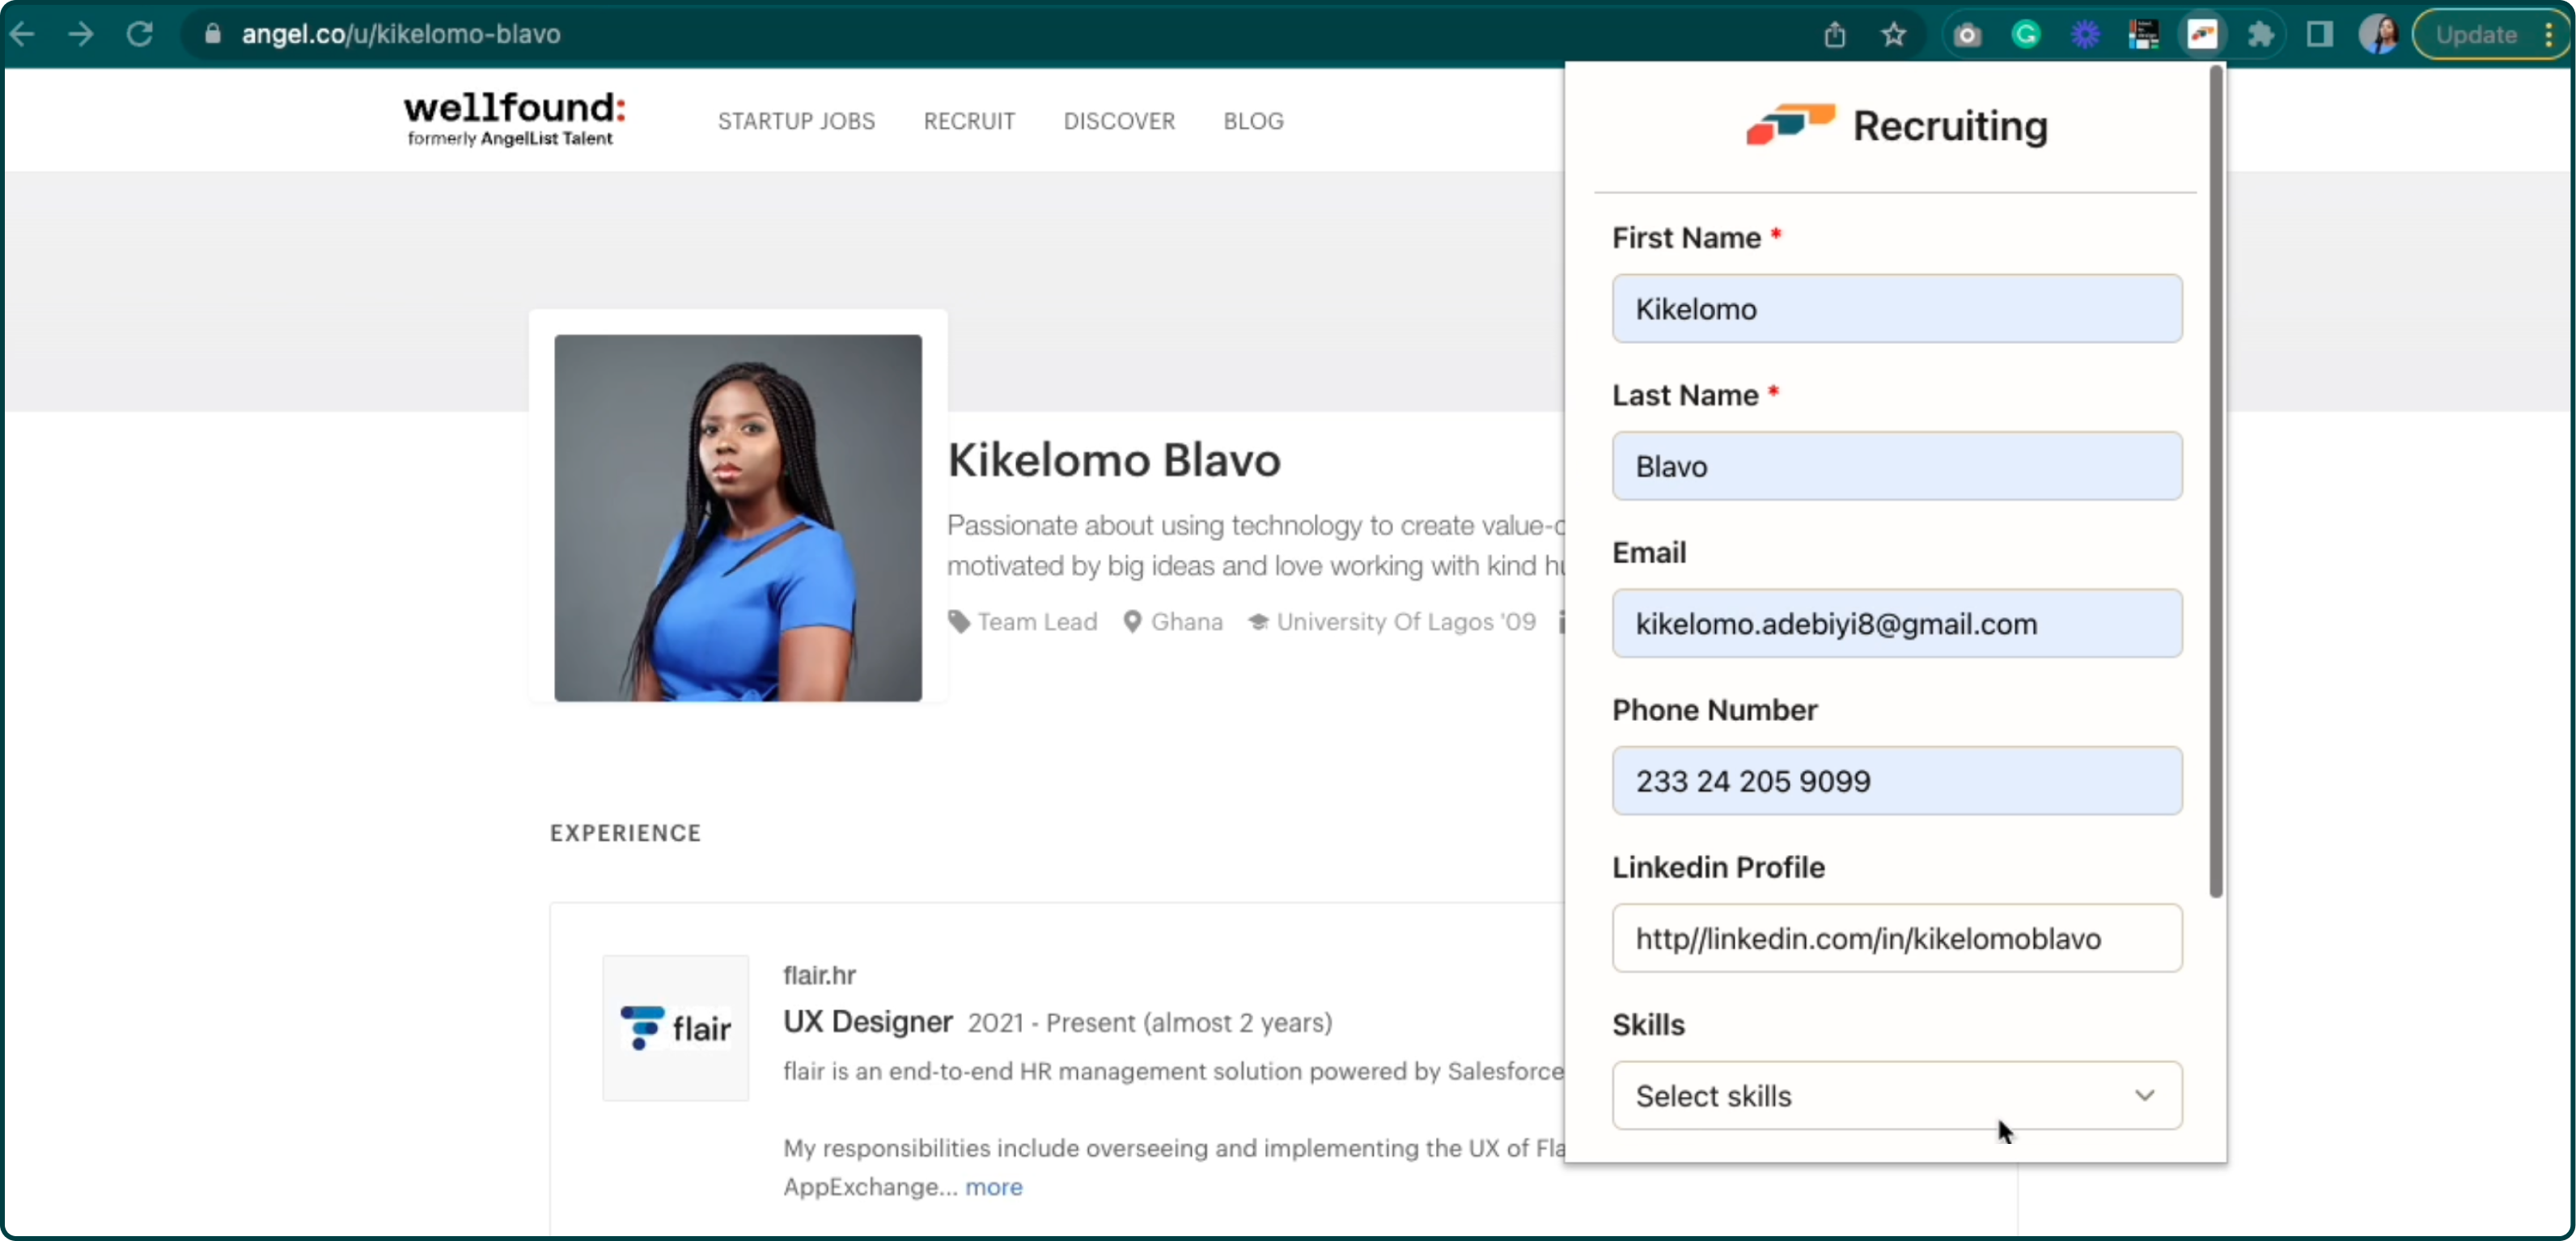The width and height of the screenshot is (2576, 1241).
Task: Expand the Select skills dropdown
Action: point(1896,1096)
